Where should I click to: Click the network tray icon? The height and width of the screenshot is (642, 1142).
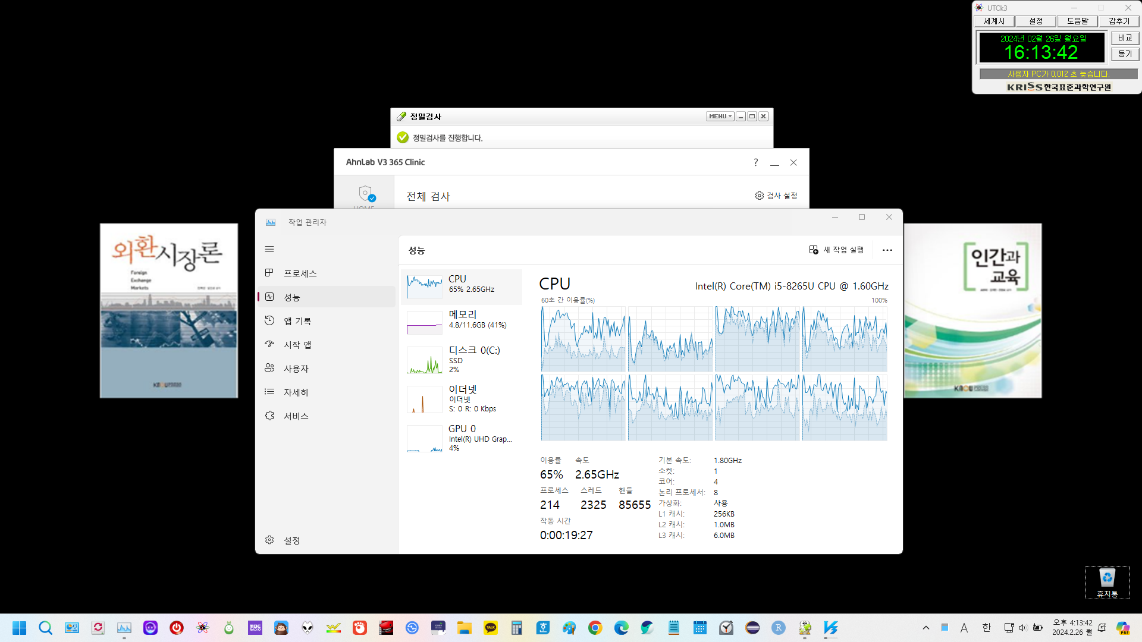pos(1009,628)
